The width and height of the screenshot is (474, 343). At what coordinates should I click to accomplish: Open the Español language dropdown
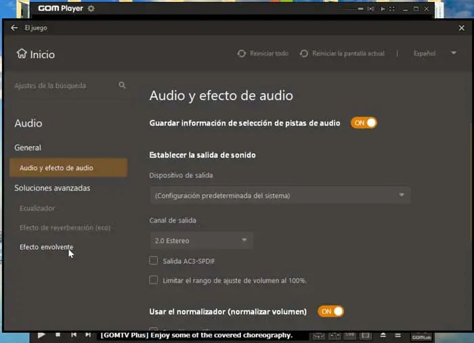tap(435, 53)
